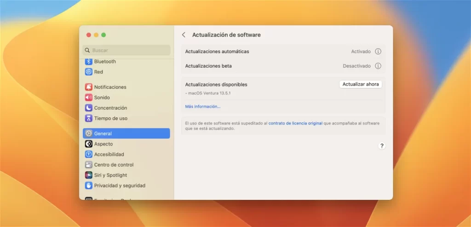Image resolution: width=471 pixels, height=227 pixels.
Task: Click the Accesibilidad icon
Action: coord(89,154)
